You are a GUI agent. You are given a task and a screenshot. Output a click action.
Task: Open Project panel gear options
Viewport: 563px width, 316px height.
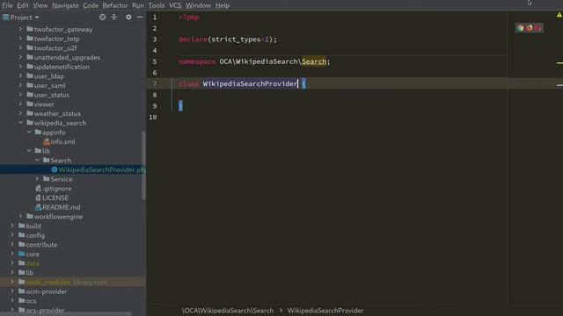point(128,17)
